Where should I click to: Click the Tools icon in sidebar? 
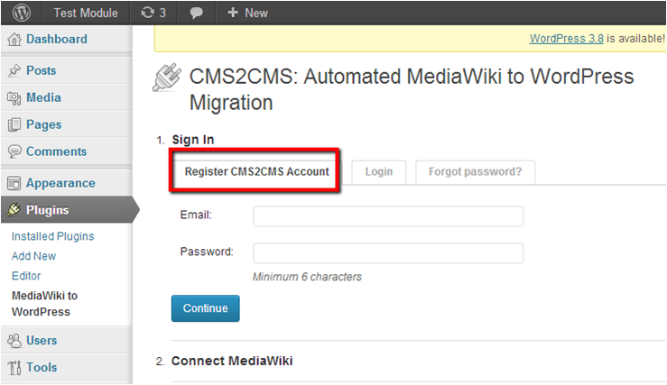point(14,368)
